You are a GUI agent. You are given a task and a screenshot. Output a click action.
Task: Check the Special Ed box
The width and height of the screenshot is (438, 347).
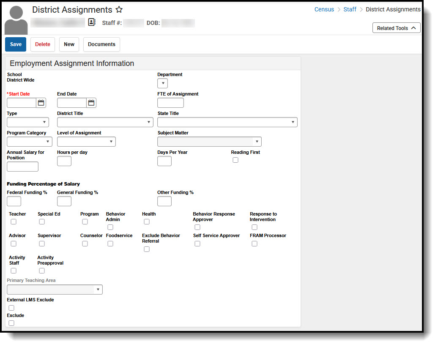[x=41, y=221]
